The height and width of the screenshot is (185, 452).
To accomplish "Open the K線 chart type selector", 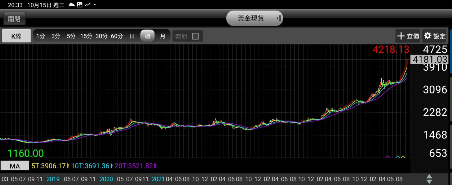I will (x=16, y=36).
